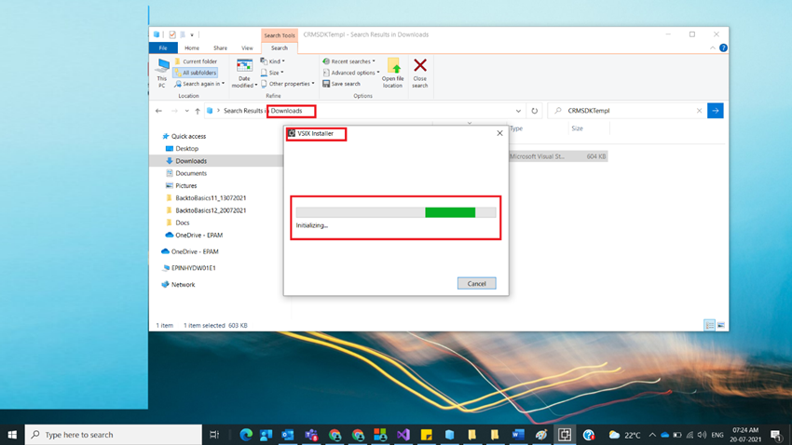The image size is (792, 445).
Task: Open Customize Quick Access Toolbar arrow
Action: click(x=192, y=34)
